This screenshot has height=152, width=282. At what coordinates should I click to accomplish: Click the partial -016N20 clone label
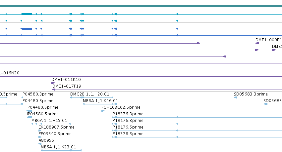(10, 73)
